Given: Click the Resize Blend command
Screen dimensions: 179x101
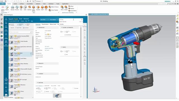Looking at the screenshot, I should point(72,11).
